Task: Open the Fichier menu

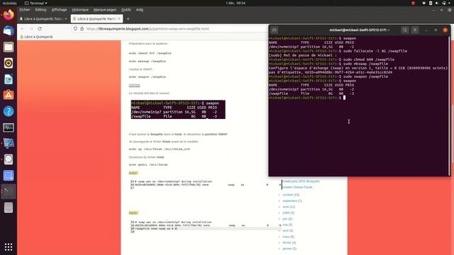Action: [25, 9]
